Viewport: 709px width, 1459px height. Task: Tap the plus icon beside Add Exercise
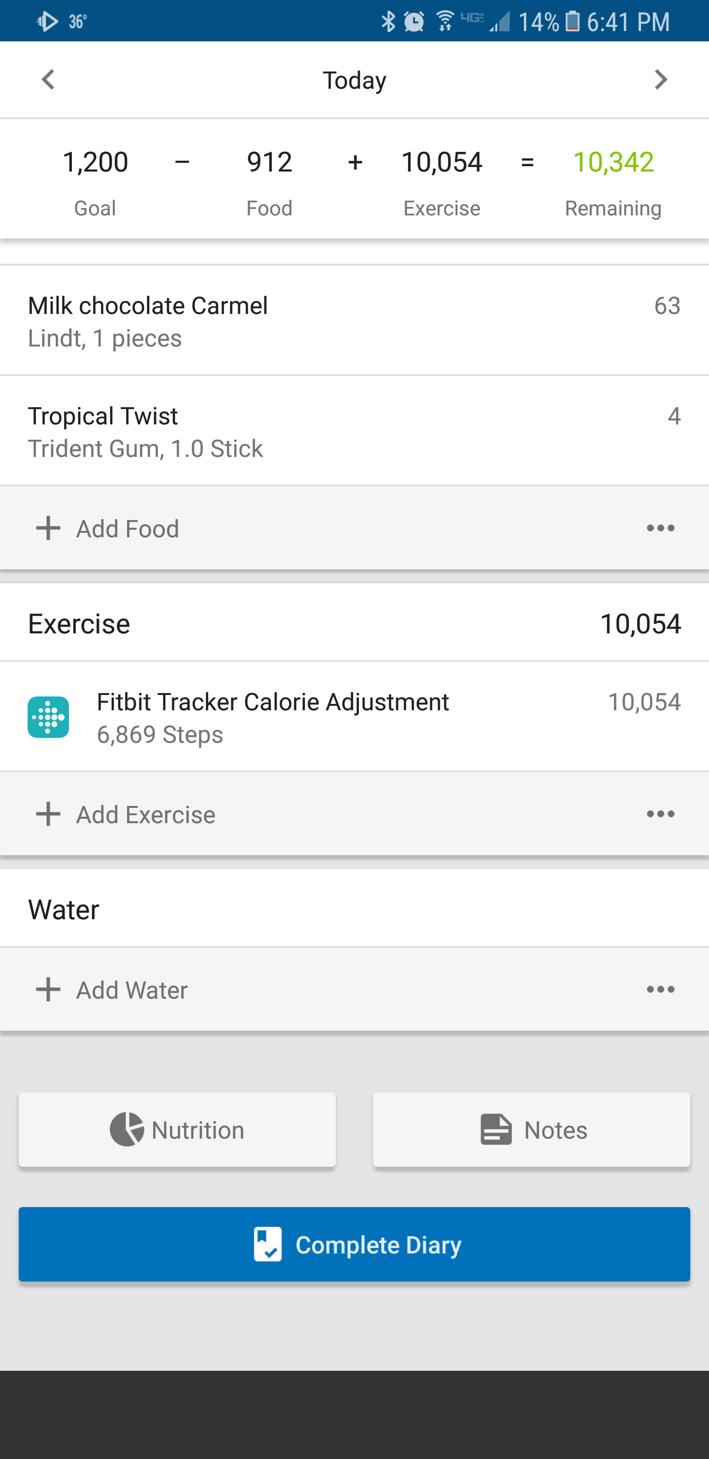point(48,814)
